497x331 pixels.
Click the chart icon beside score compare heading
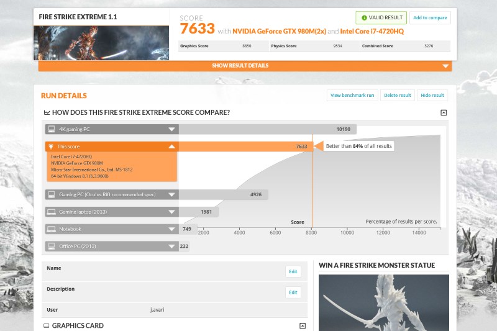click(x=47, y=112)
